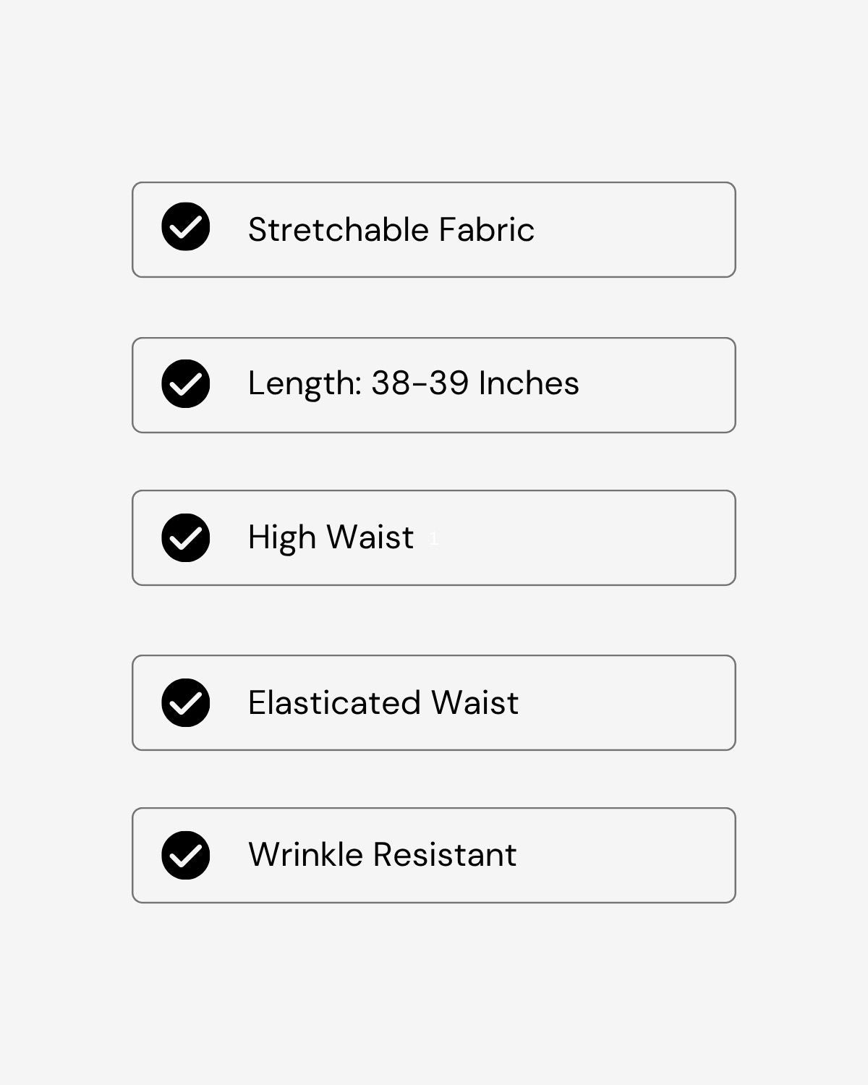Click the "Wrinkle Resistant" text label

382,854
